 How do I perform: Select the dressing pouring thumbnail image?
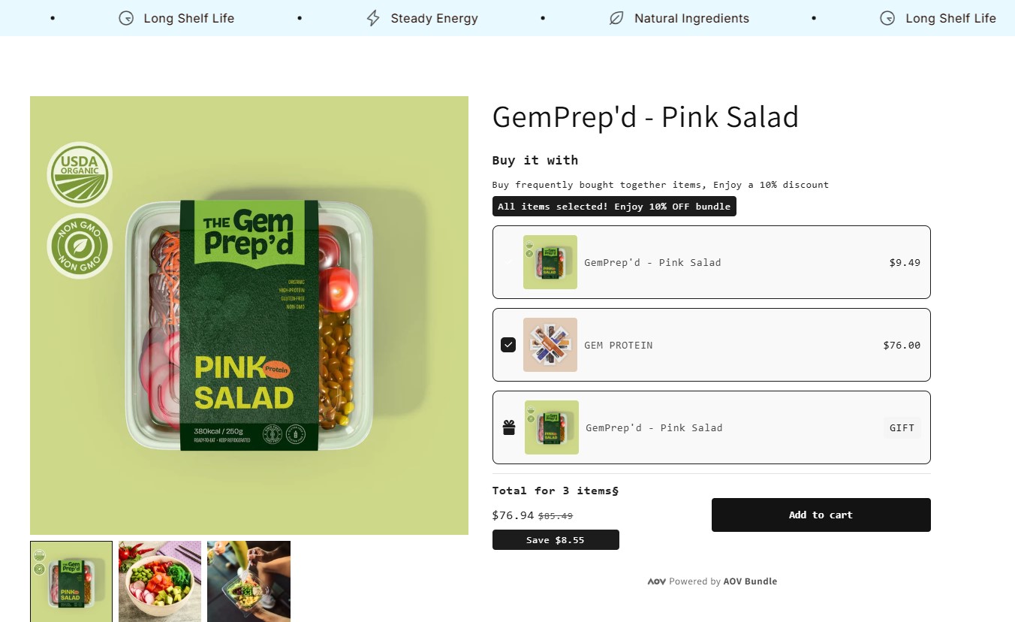click(x=248, y=581)
